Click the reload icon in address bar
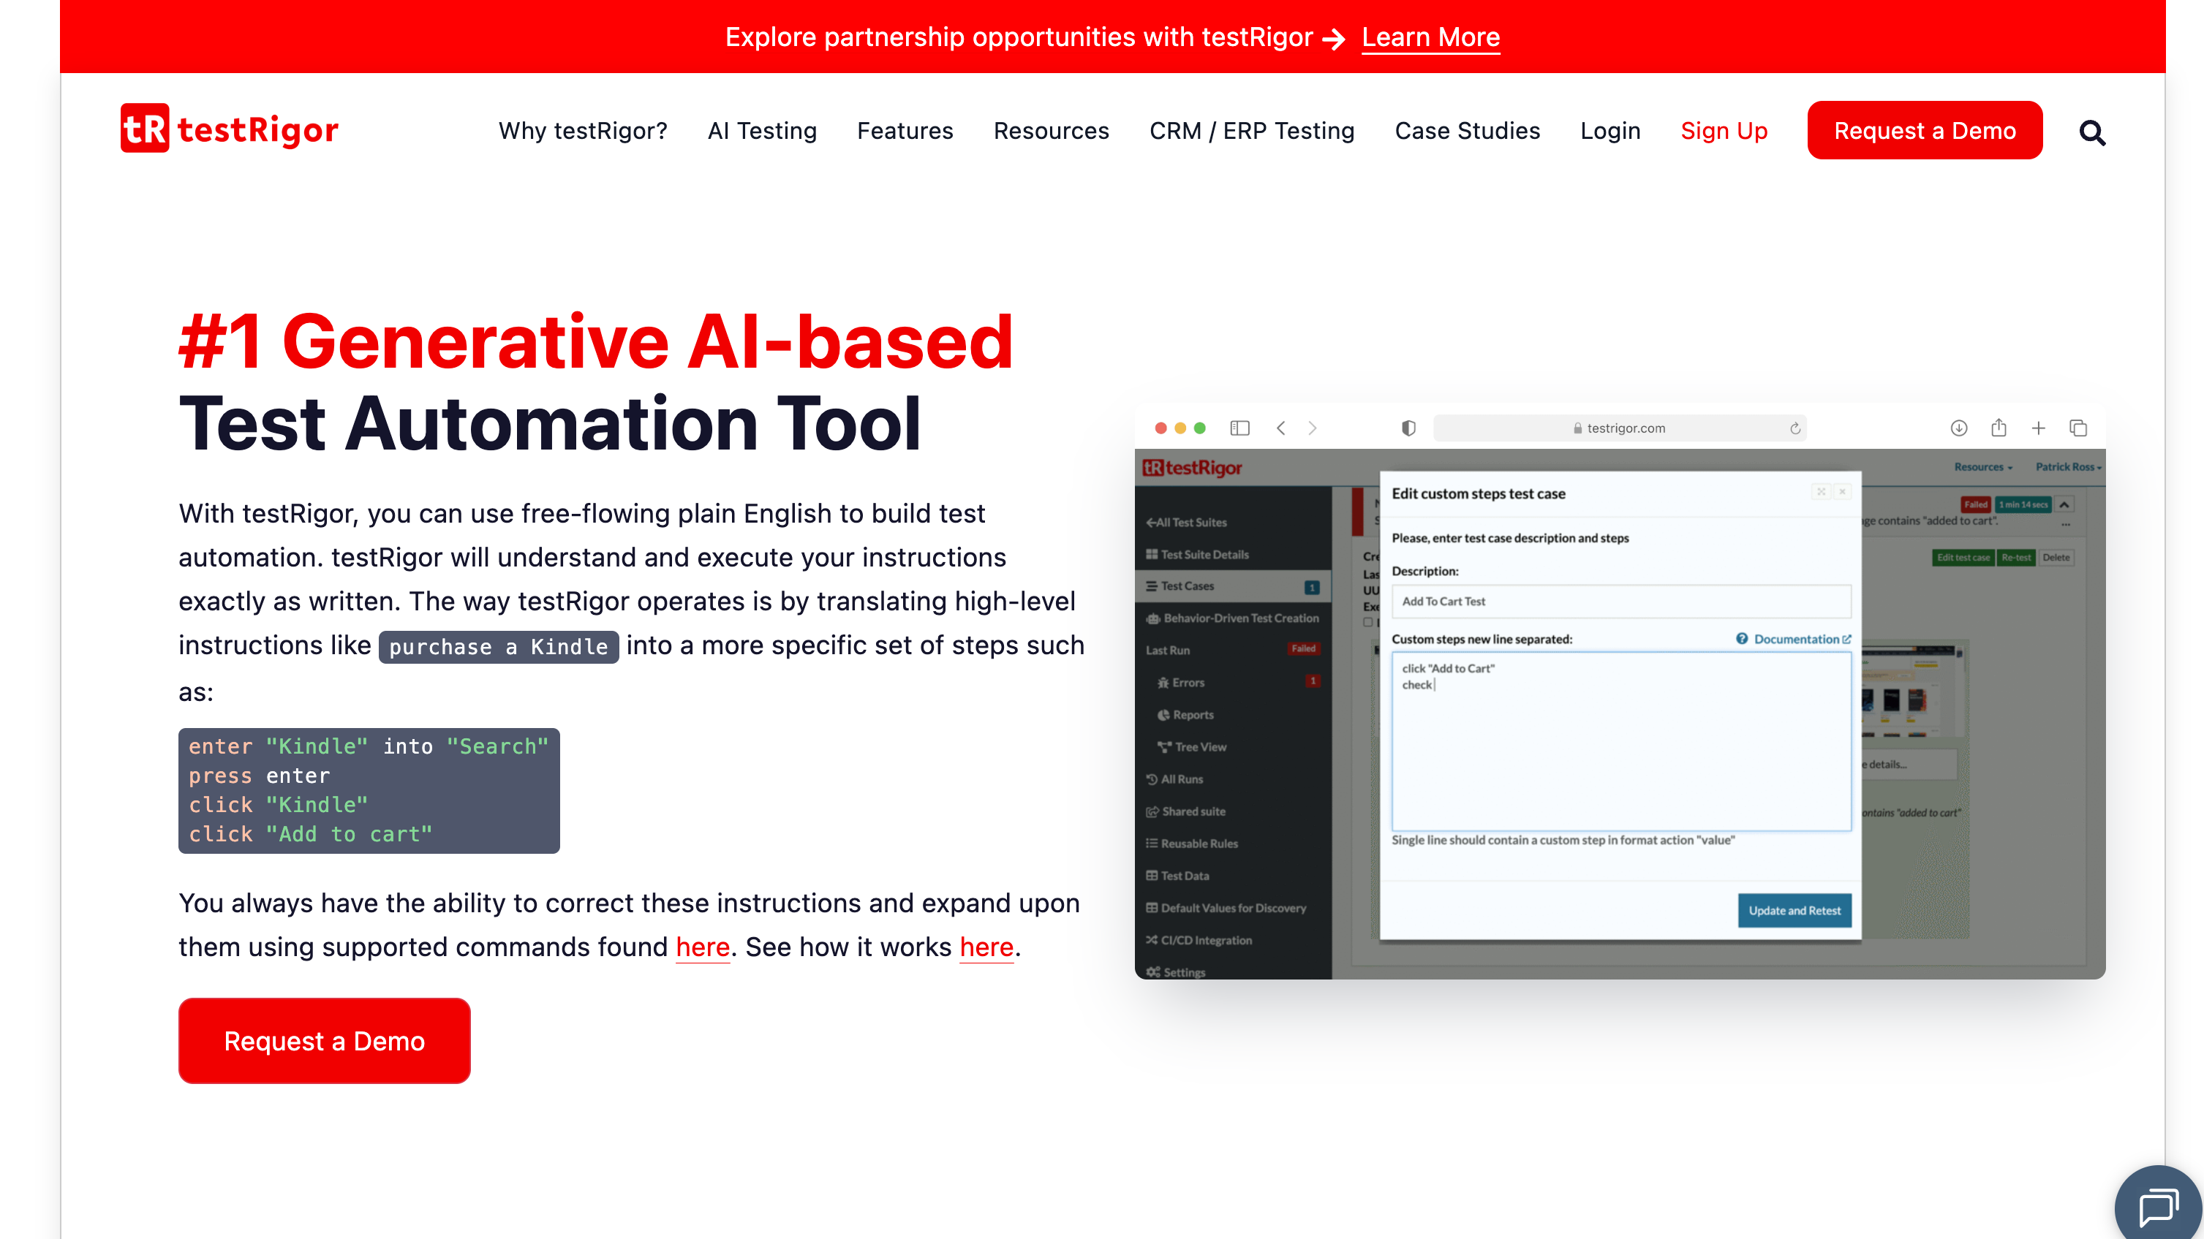The image size is (2204, 1239). click(x=1795, y=428)
